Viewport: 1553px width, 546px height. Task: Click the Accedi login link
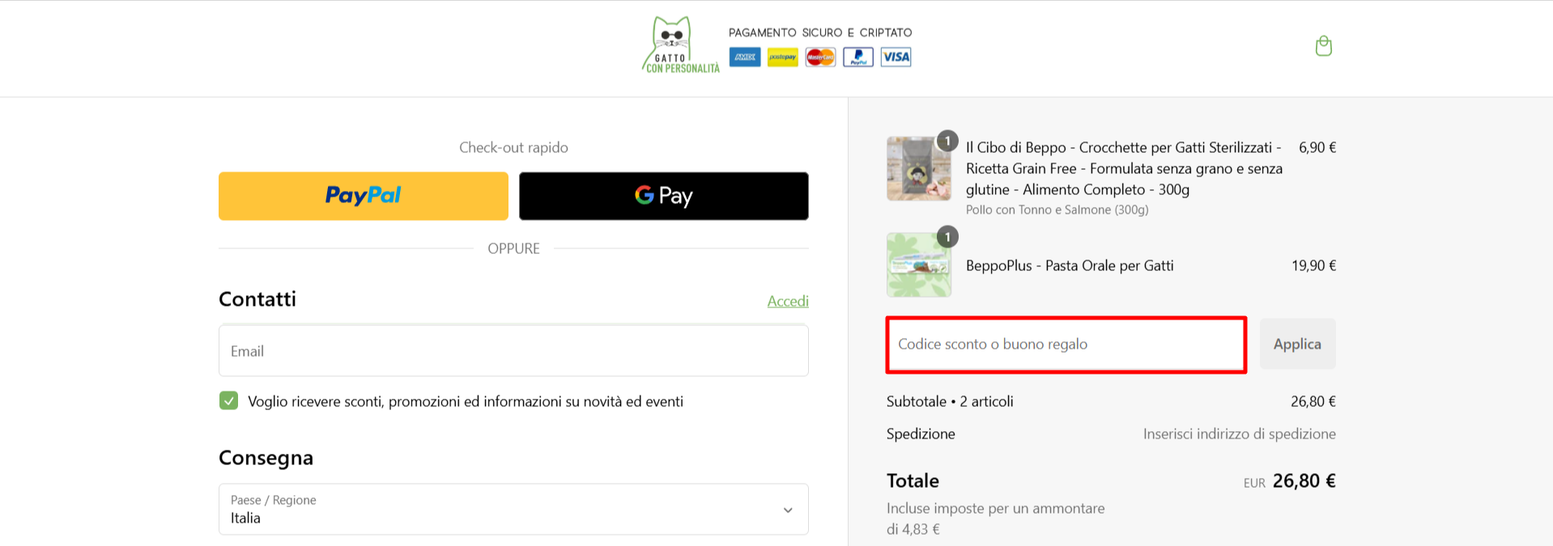(x=788, y=301)
